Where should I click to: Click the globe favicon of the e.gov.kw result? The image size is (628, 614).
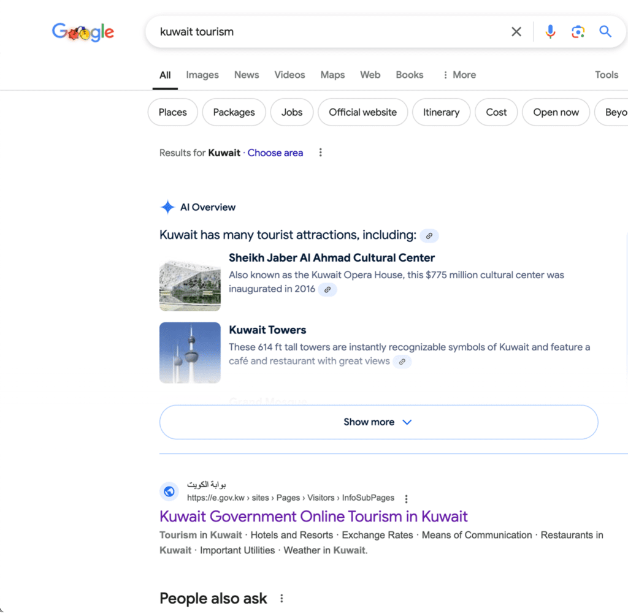click(169, 491)
